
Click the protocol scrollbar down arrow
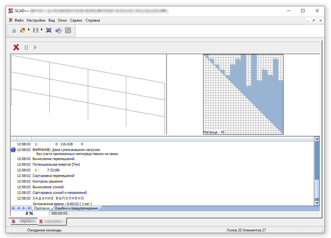point(317,203)
